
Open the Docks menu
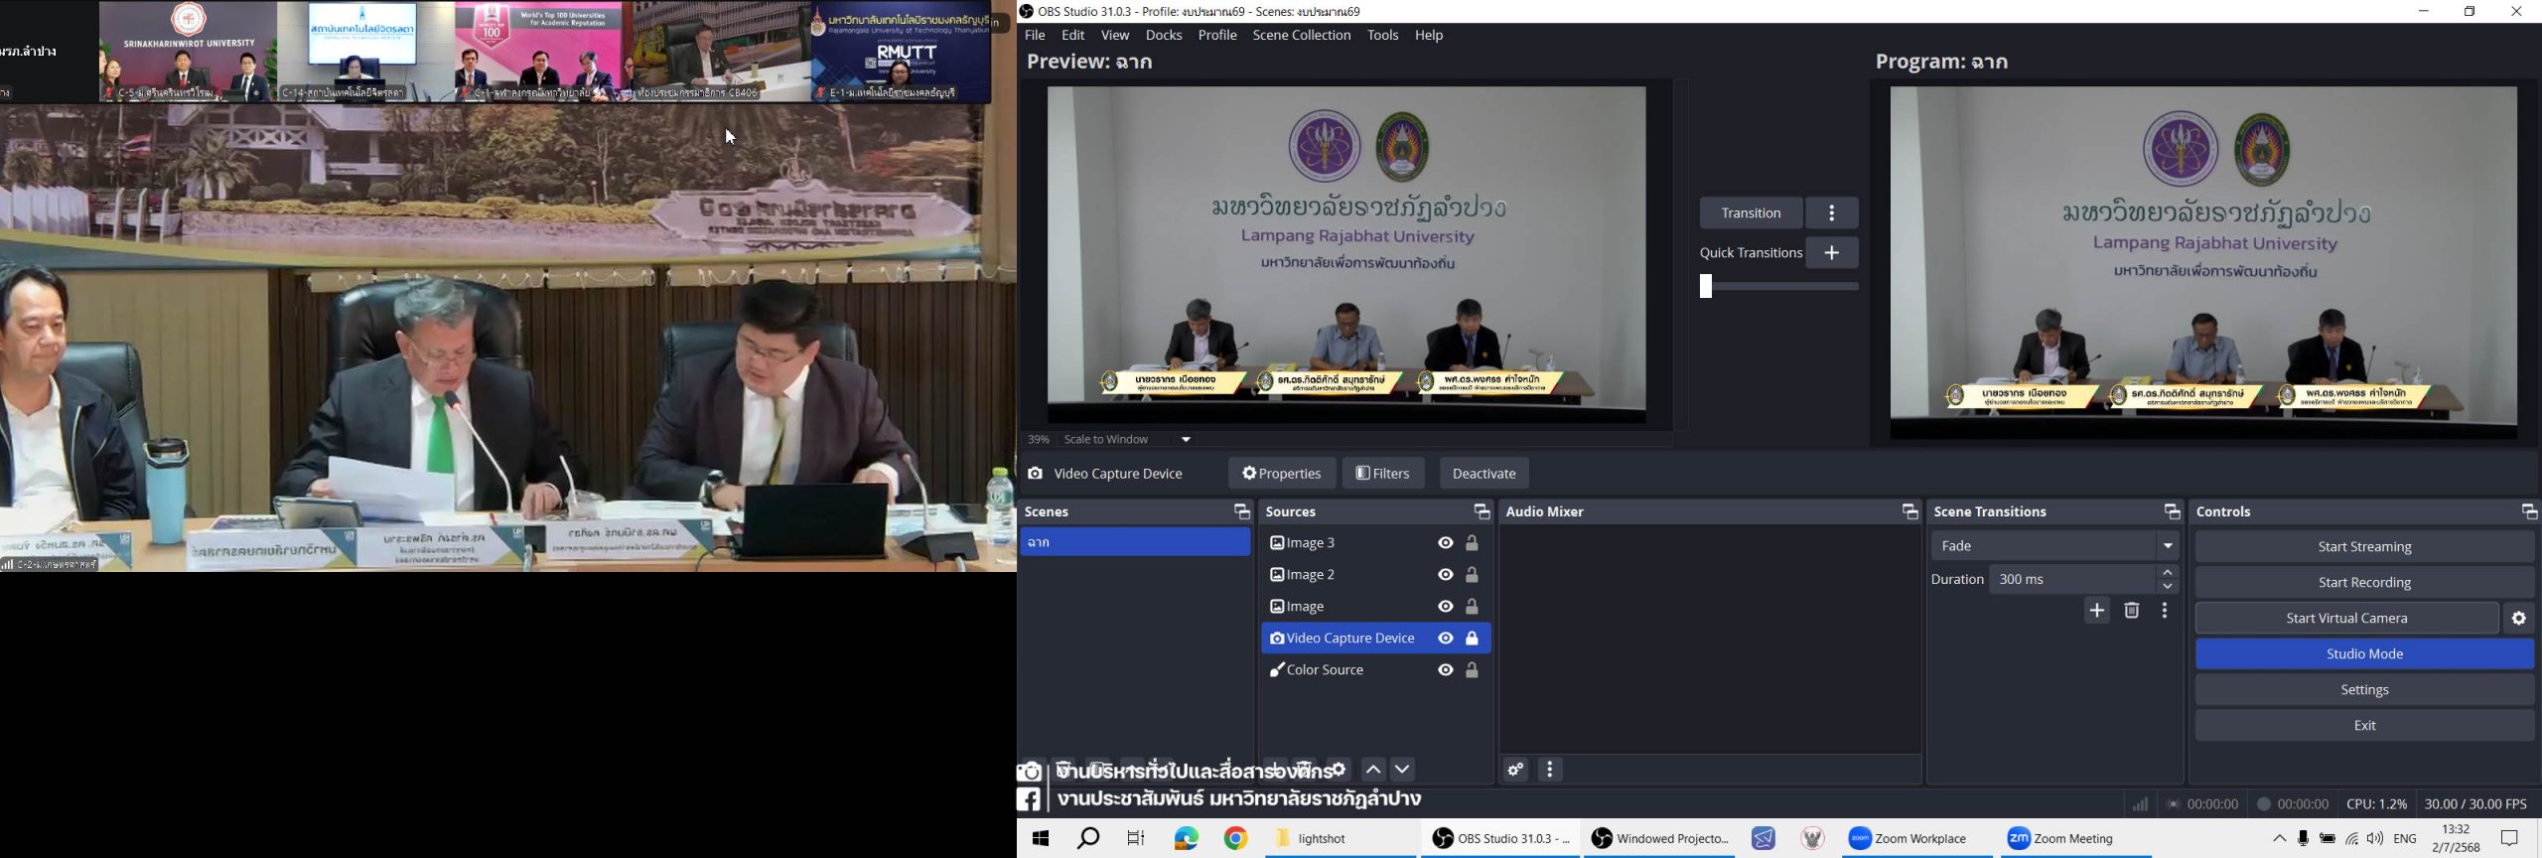tap(1164, 35)
